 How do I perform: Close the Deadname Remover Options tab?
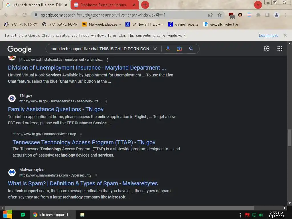(x=134, y=5)
